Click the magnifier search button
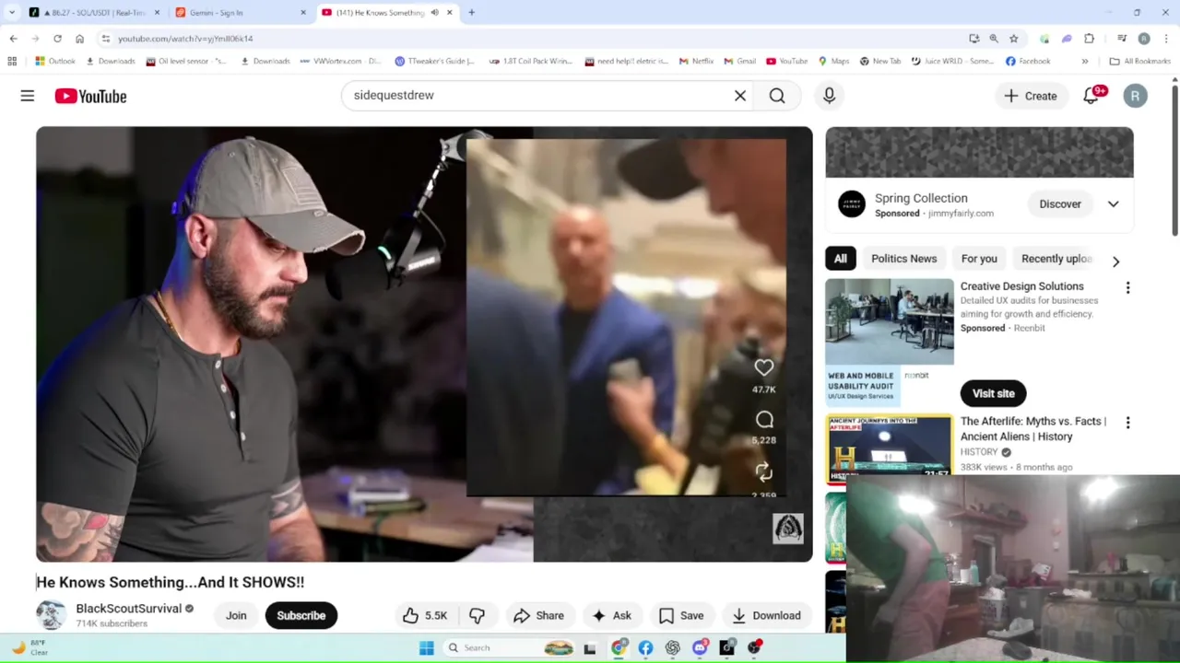Screen dimensions: 1180x663 click(x=777, y=95)
